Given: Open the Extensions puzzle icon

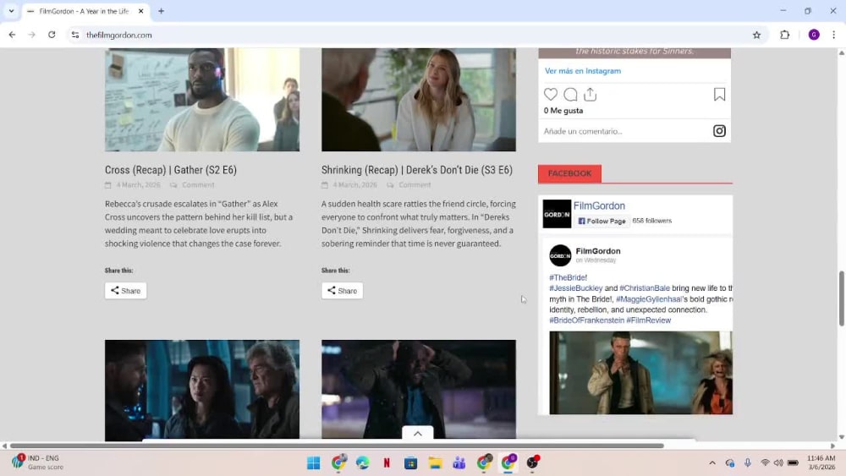Looking at the screenshot, I should [x=784, y=35].
